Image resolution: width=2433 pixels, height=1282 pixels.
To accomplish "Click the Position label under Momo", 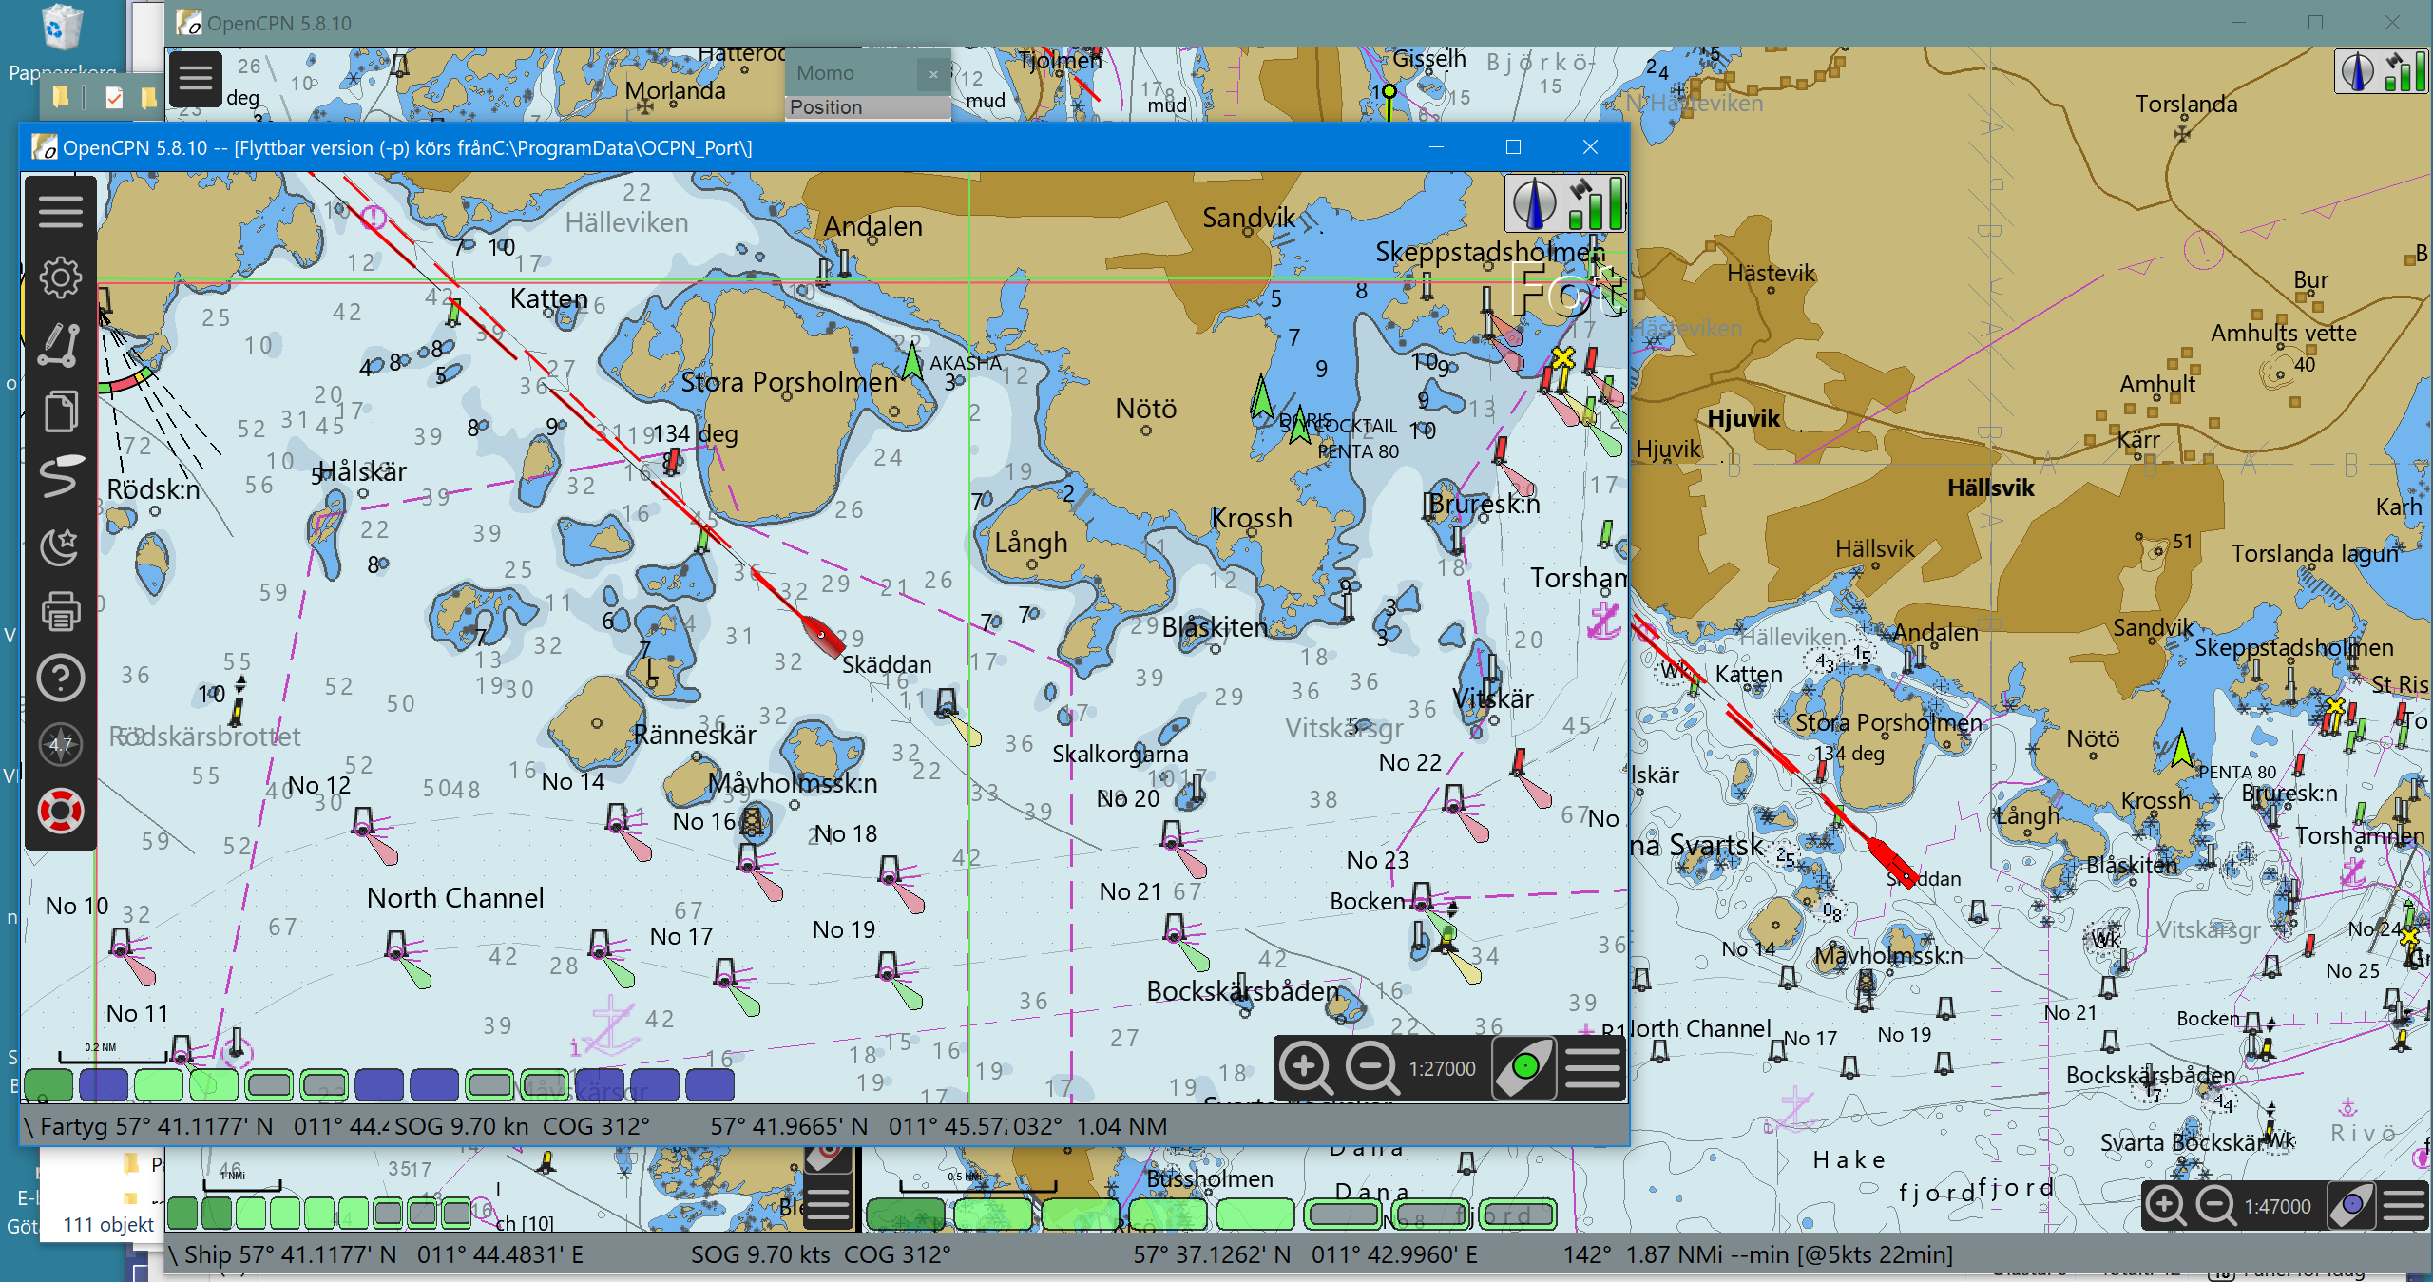I will (825, 107).
